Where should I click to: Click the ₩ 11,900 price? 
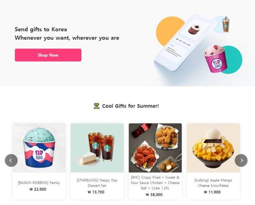(x=212, y=192)
